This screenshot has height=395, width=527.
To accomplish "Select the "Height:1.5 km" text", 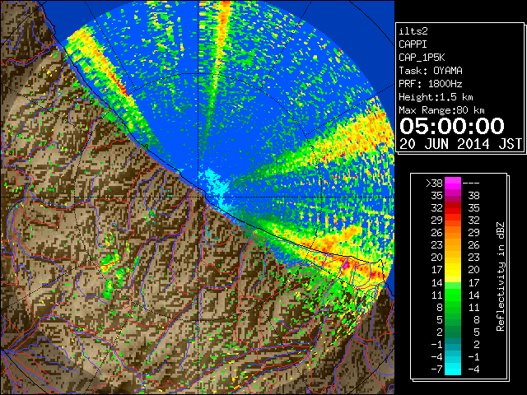I will pyautogui.click(x=436, y=97).
